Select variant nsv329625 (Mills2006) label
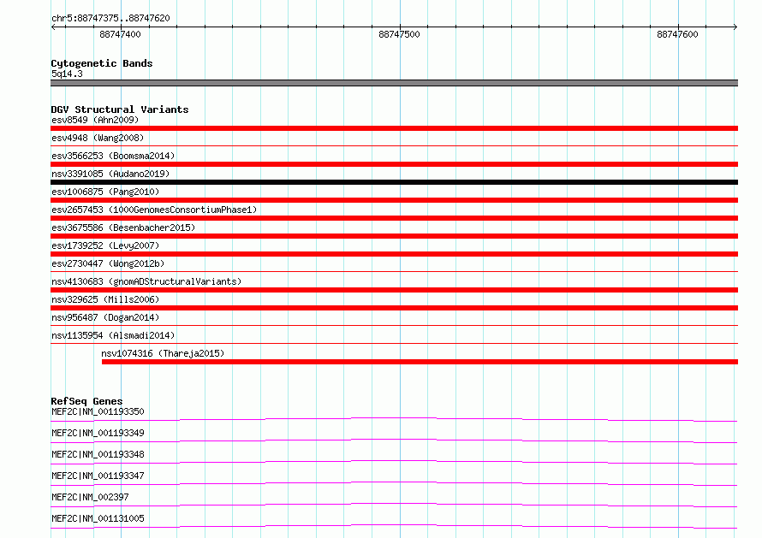Screen dimensions: 762x538 (105, 299)
